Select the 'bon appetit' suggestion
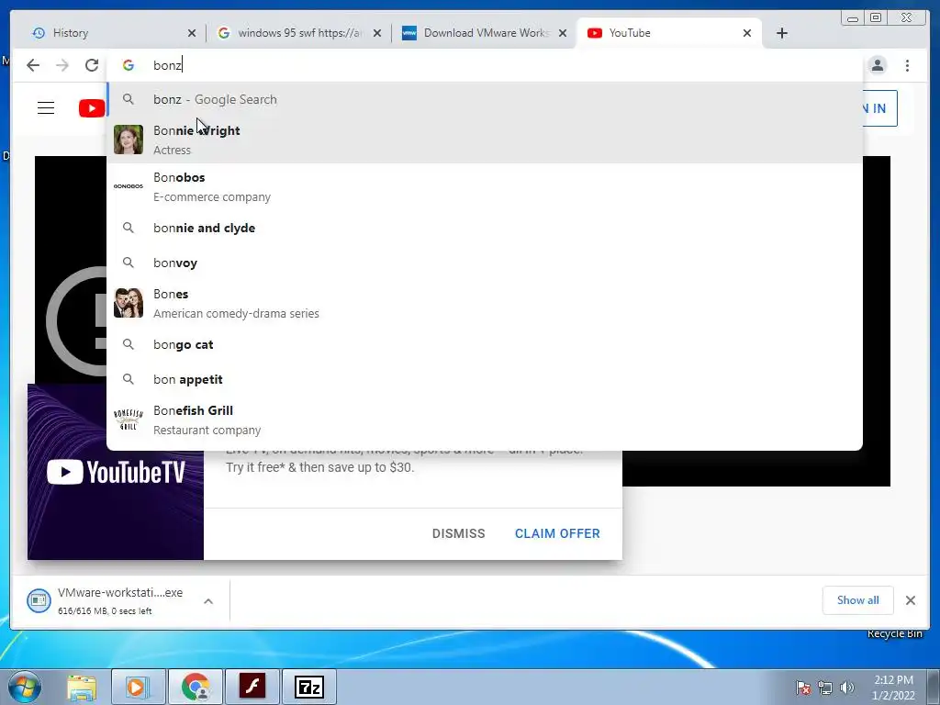The width and height of the screenshot is (940, 705). tap(485, 379)
